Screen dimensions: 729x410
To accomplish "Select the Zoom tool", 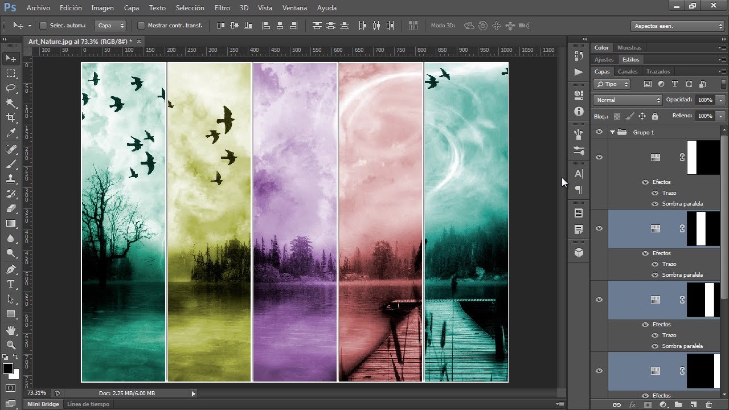I will point(11,345).
